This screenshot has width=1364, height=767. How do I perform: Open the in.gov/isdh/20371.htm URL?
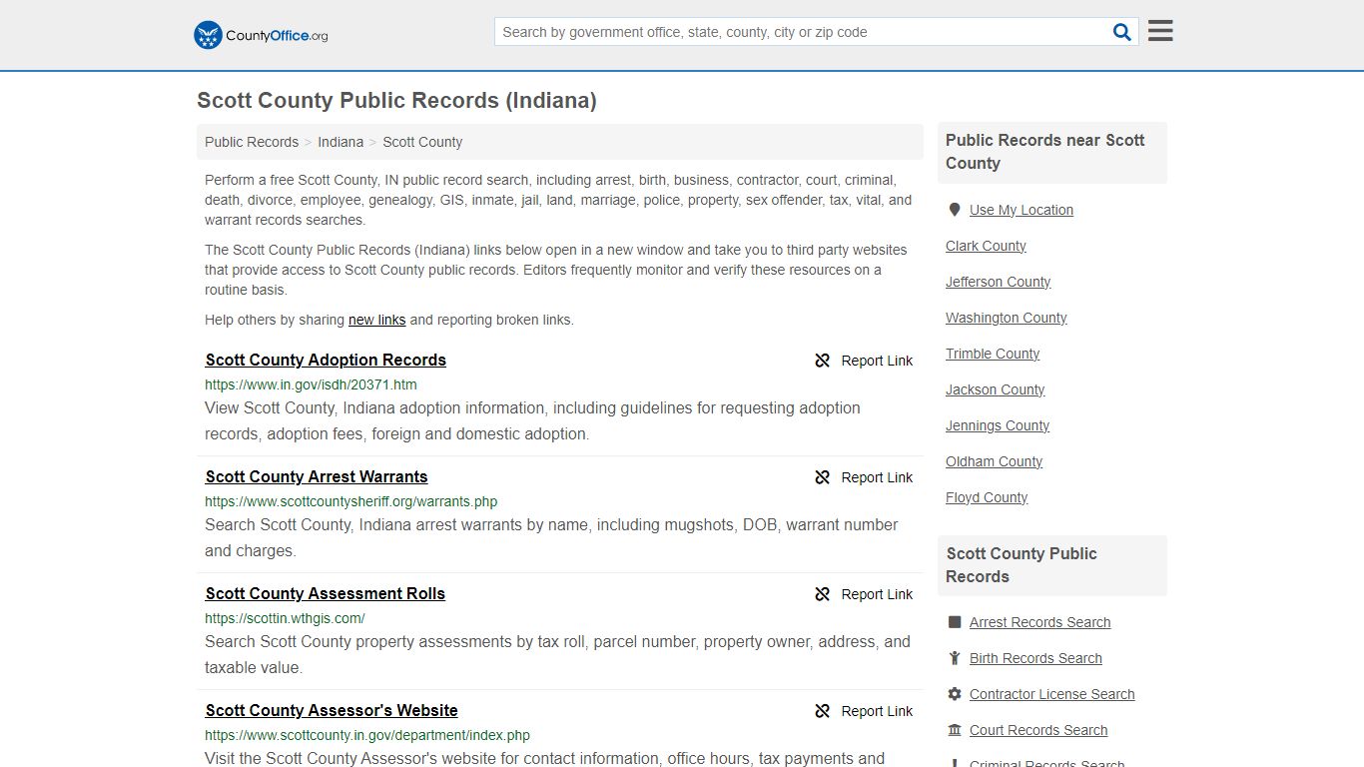coord(311,384)
